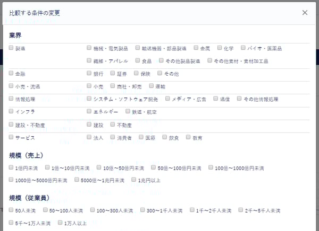This screenshot has width=319, height=231.
Task: Tick the バイオ・医薬品 checkbox
Action: pos(243,48)
